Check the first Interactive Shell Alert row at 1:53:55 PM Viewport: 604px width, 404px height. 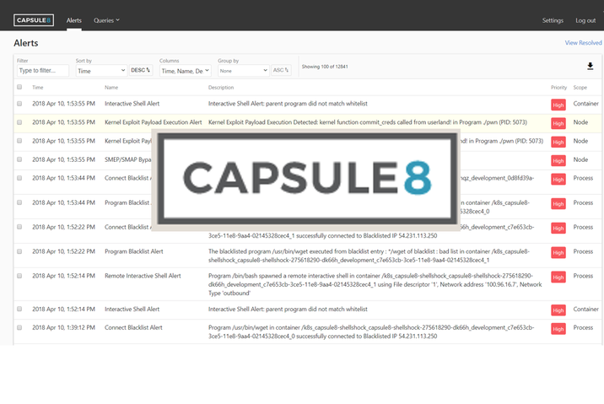pyautogui.click(x=19, y=104)
